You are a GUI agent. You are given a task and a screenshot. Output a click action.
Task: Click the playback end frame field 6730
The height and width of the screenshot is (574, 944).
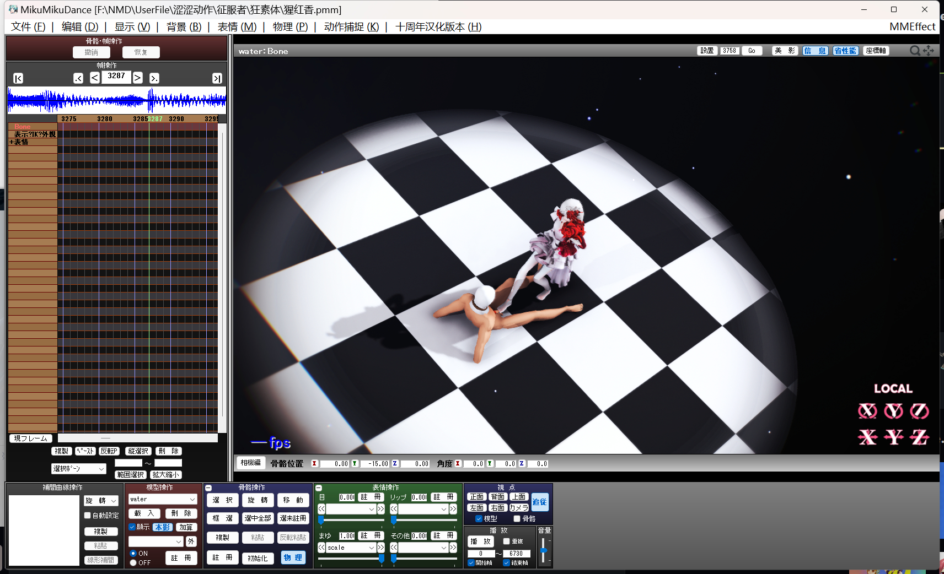click(x=517, y=554)
